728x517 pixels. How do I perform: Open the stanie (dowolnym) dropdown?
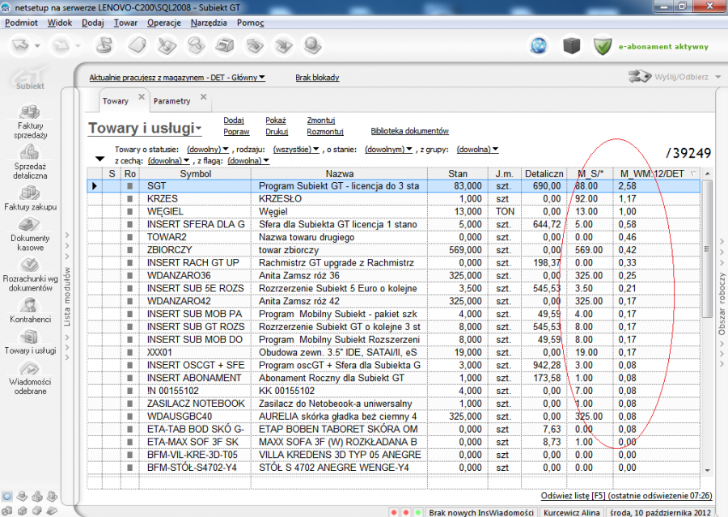pyautogui.click(x=388, y=149)
